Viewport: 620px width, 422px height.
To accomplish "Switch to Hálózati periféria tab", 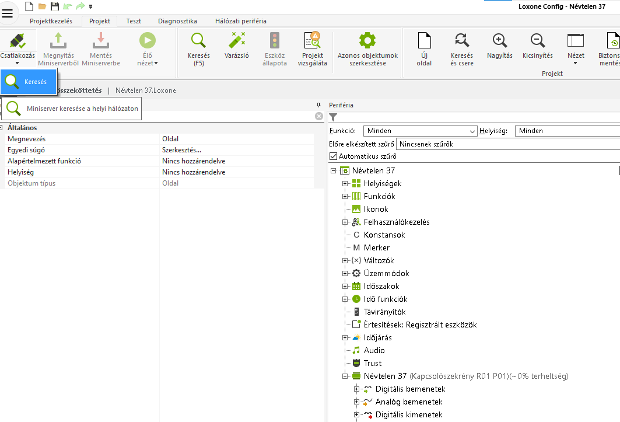I will (x=241, y=21).
